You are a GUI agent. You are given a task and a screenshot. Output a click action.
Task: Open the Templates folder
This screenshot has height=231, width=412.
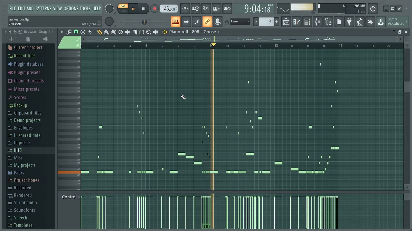(x=23, y=225)
